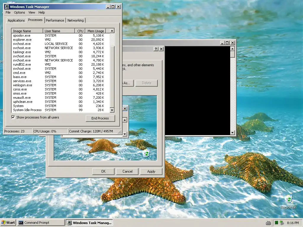Select the smss.exe process row
This screenshot has height=227, width=303.
click(x=60, y=93)
